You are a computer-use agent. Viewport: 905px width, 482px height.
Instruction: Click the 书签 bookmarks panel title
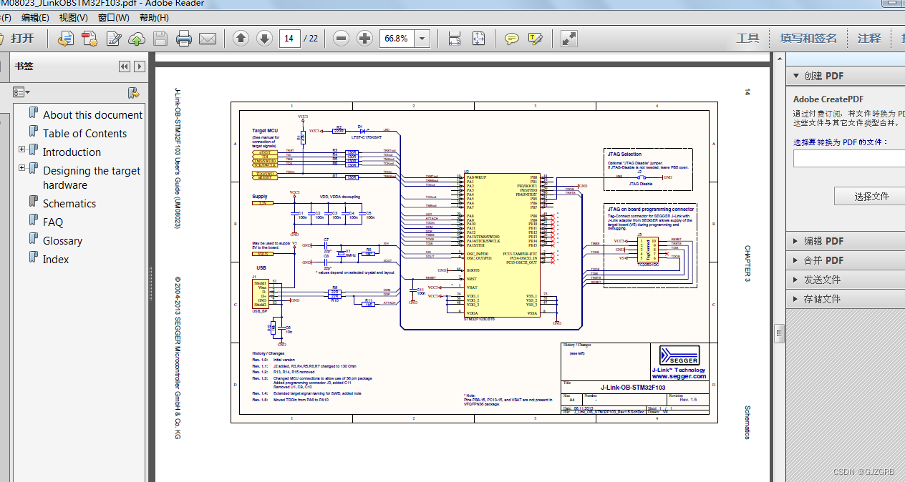tap(24, 67)
